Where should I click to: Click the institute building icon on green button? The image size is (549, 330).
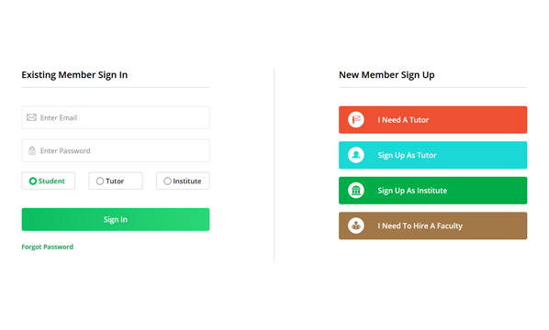coord(356,191)
